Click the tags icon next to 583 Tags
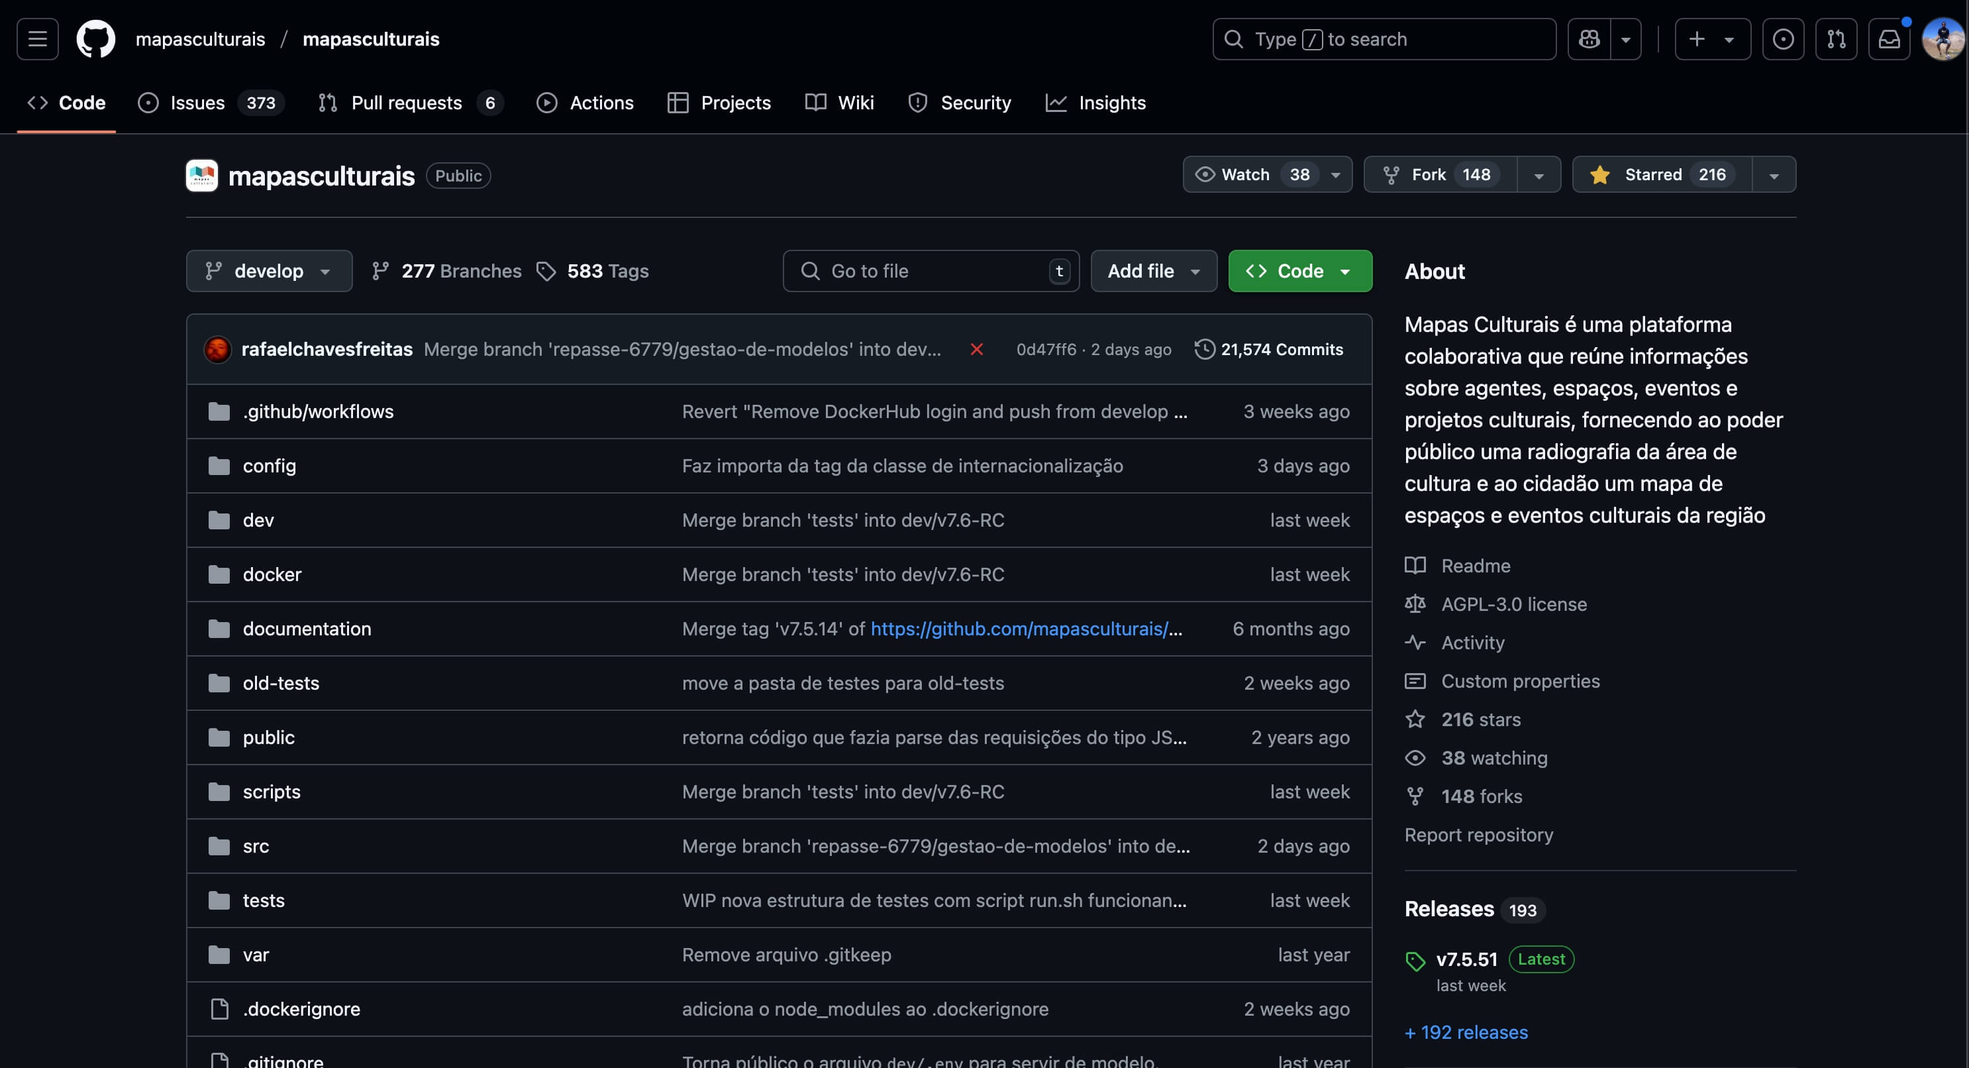The width and height of the screenshot is (1969, 1068). [546, 272]
